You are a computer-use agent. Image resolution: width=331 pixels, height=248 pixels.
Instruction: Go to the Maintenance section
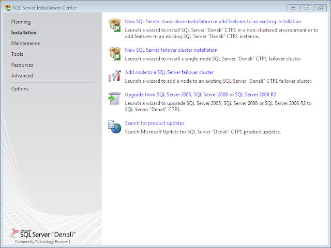click(25, 43)
